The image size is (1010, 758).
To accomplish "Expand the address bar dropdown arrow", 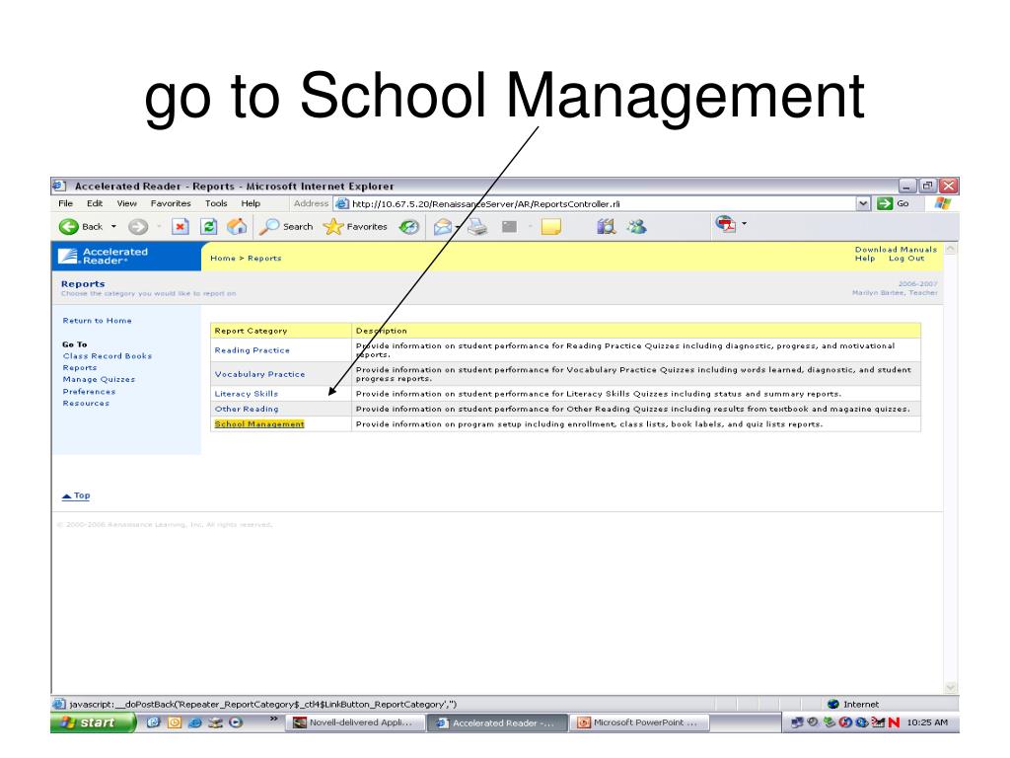I will click(863, 204).
